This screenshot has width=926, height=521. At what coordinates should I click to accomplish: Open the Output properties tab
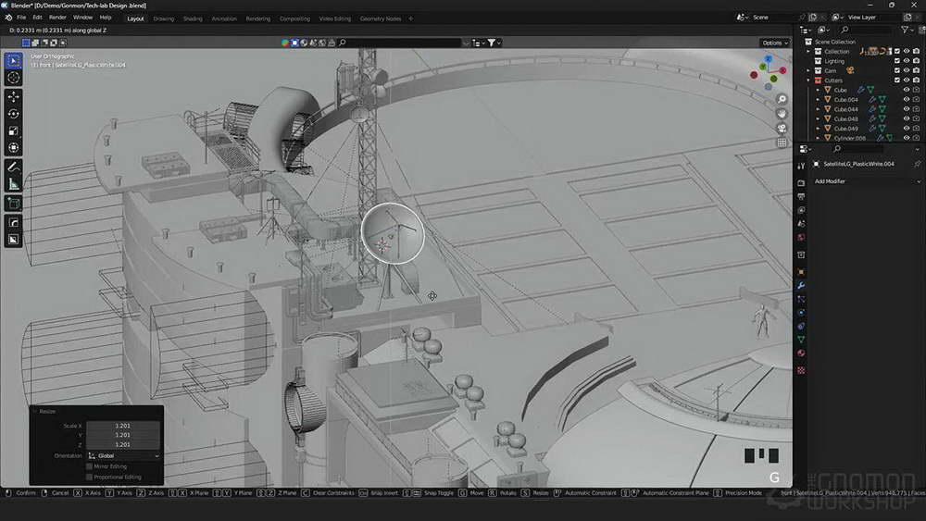[x=801, y=196]
